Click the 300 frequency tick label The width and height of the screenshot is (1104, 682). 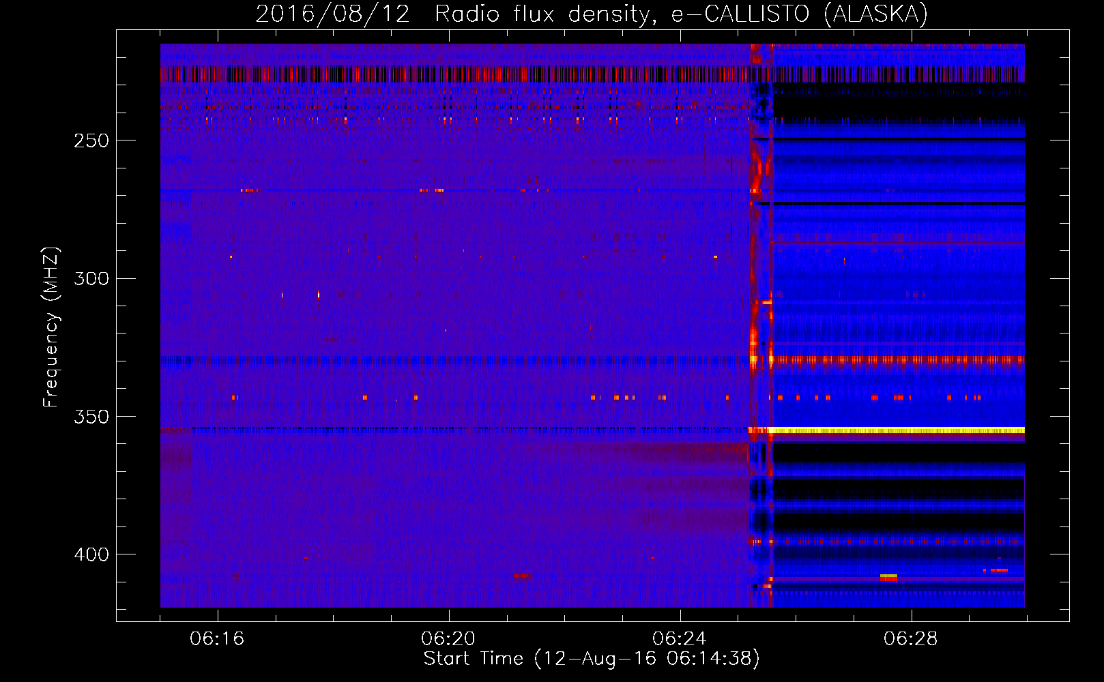pyautogui.click(x=91, y=278)
